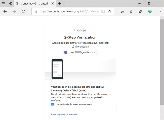This screenshot has height=120, width=164.
Task: Go back to previous page
Action: coord(5,11)
